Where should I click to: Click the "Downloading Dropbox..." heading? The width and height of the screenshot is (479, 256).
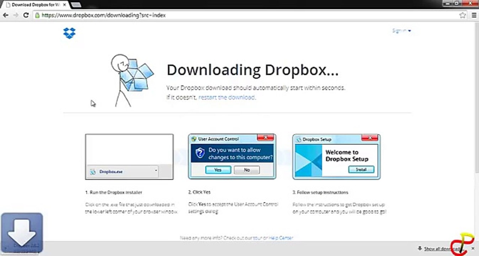click(x=252, y=70)
